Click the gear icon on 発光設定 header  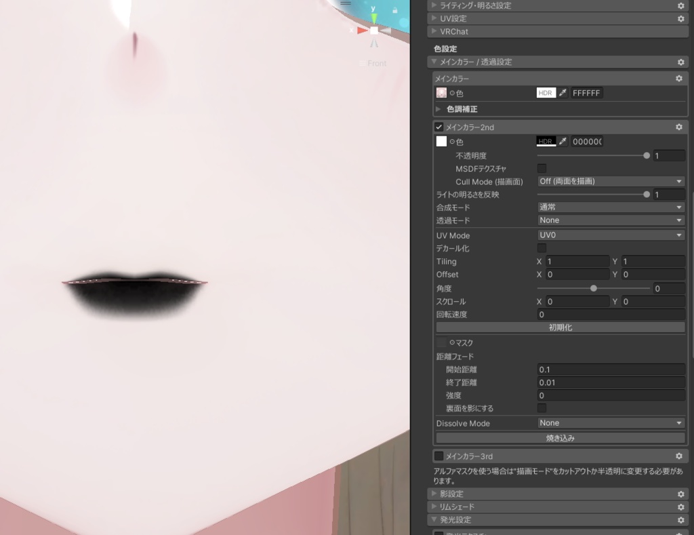pyautogui.click(x=681, y=519)
